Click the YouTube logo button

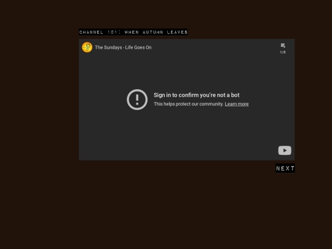point(285,151)
